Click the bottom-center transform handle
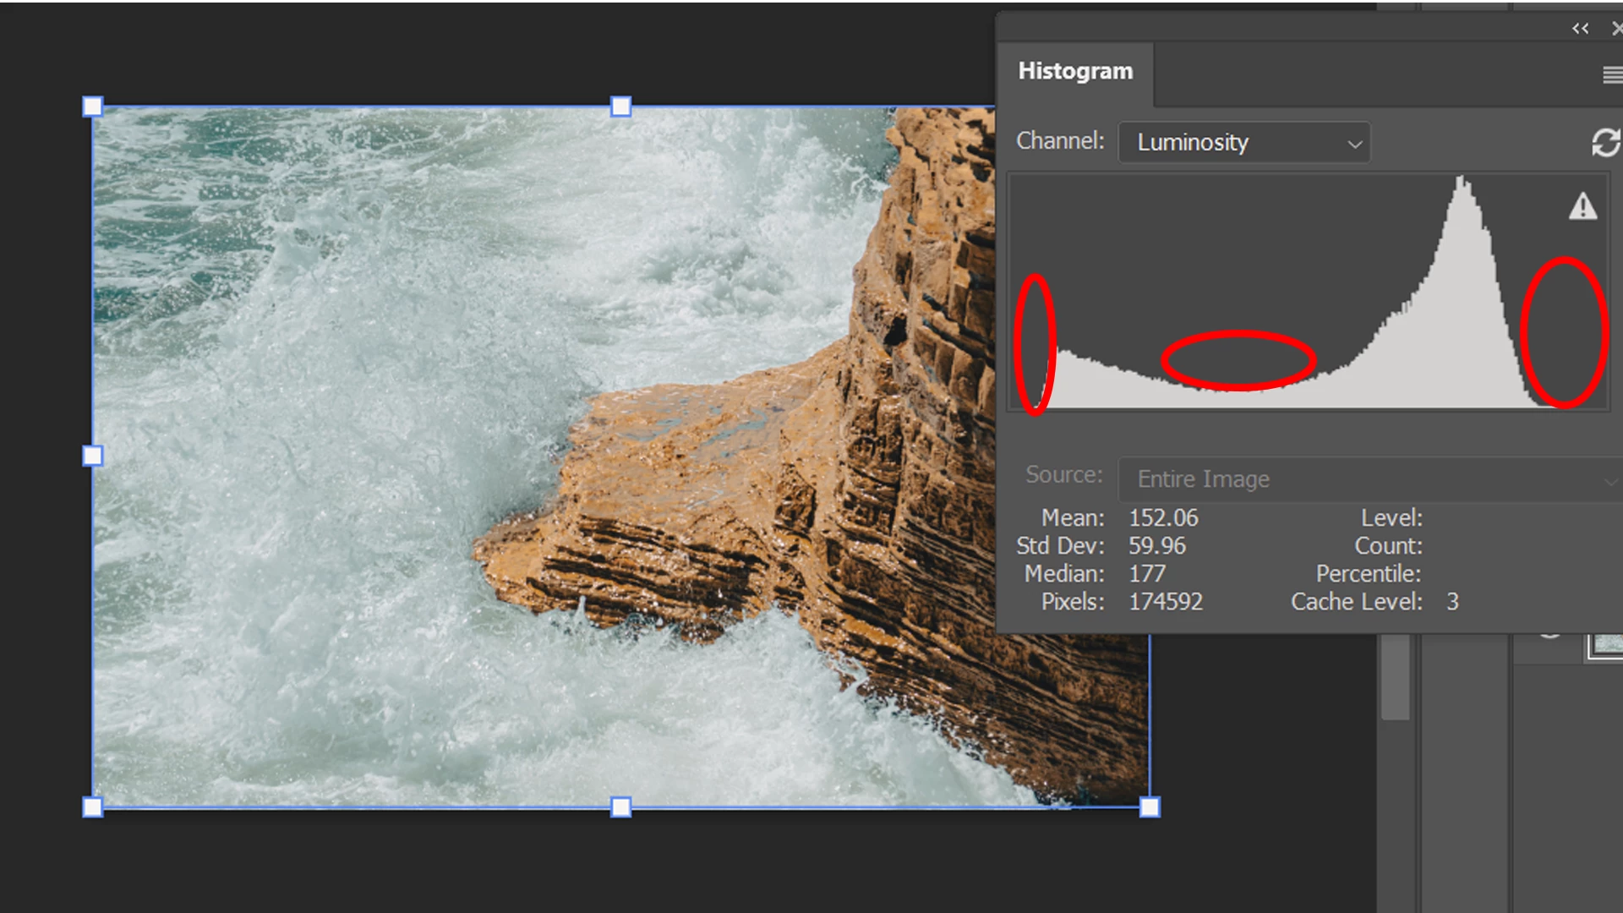 620,806
